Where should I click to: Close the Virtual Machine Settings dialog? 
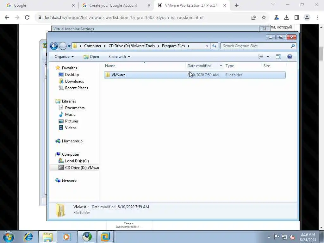pos(264,29)
